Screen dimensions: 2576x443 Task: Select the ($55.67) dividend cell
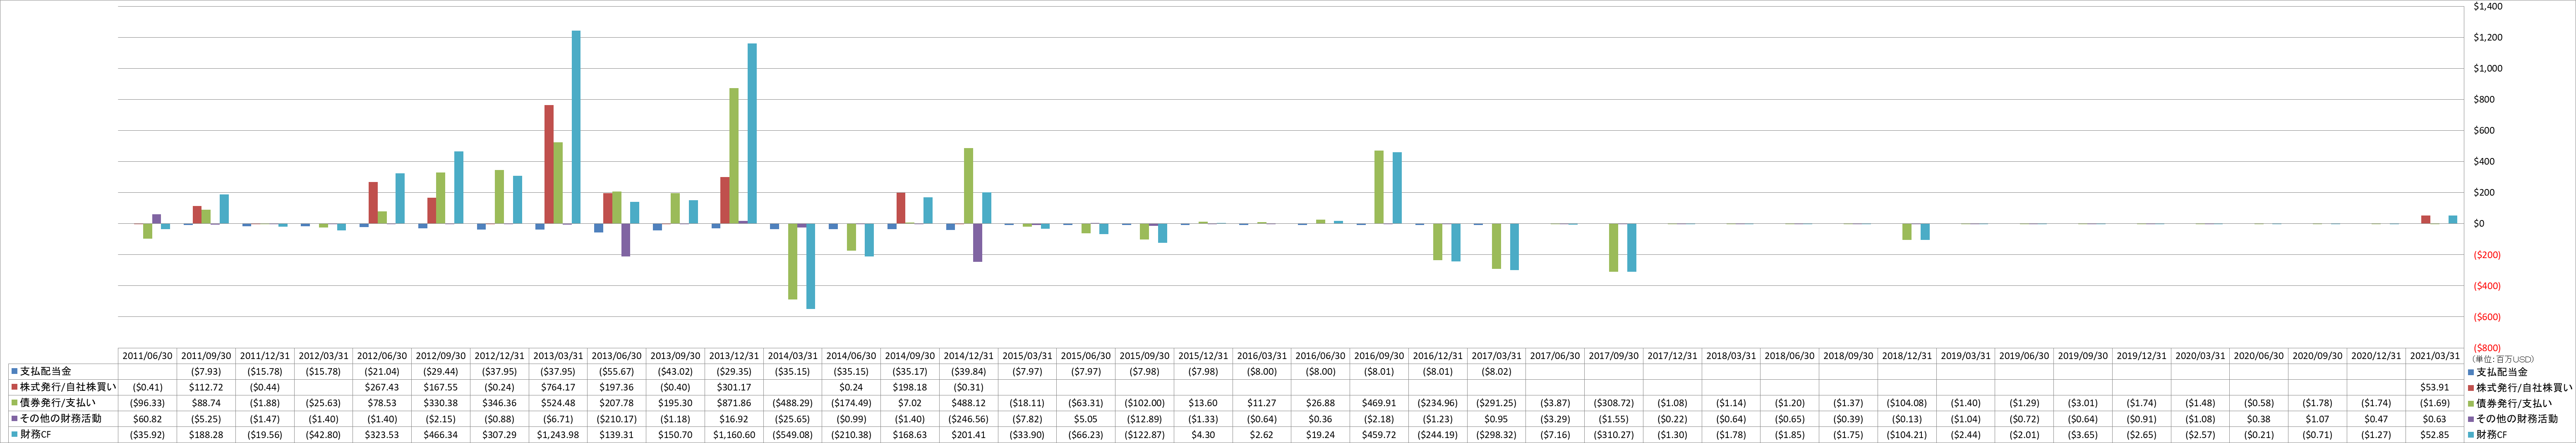tap(617, 371)
